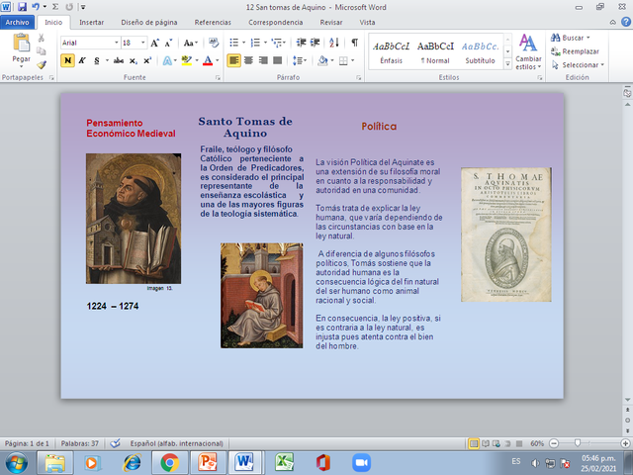This screenshot has width=633, height=475.
Task: Decrease paragraph indent
Action: point(301,43)
